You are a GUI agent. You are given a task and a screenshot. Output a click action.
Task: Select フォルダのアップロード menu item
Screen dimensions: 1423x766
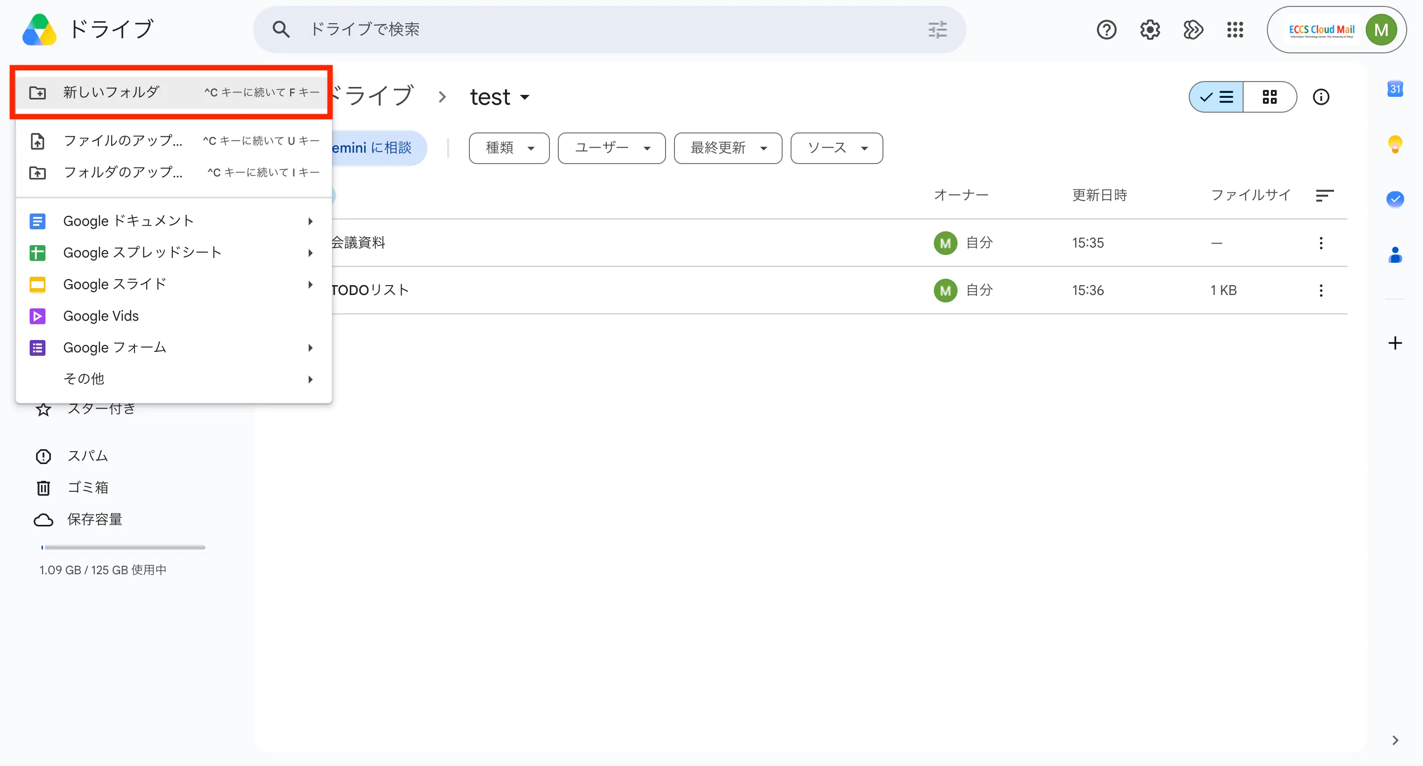click(x=173, y=172)
